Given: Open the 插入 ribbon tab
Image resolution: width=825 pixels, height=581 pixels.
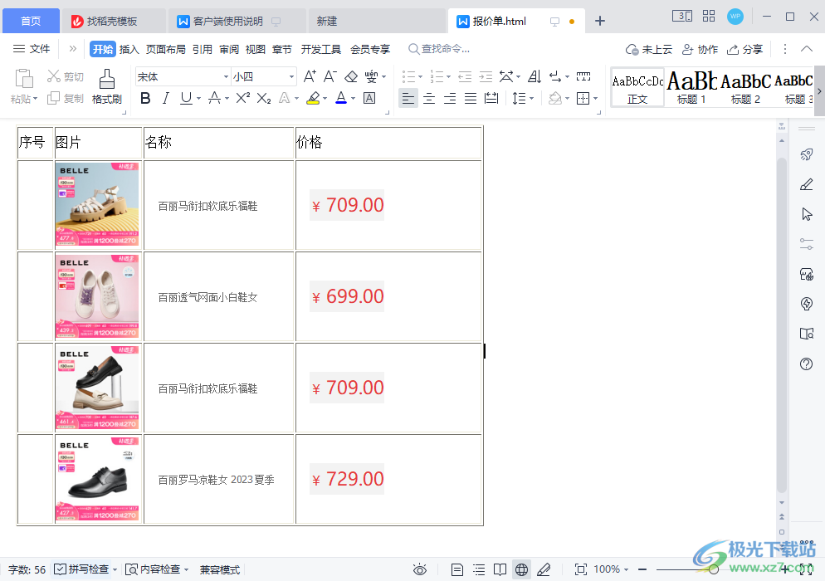Looking at the screenshot, I should (x=129, y=49).
